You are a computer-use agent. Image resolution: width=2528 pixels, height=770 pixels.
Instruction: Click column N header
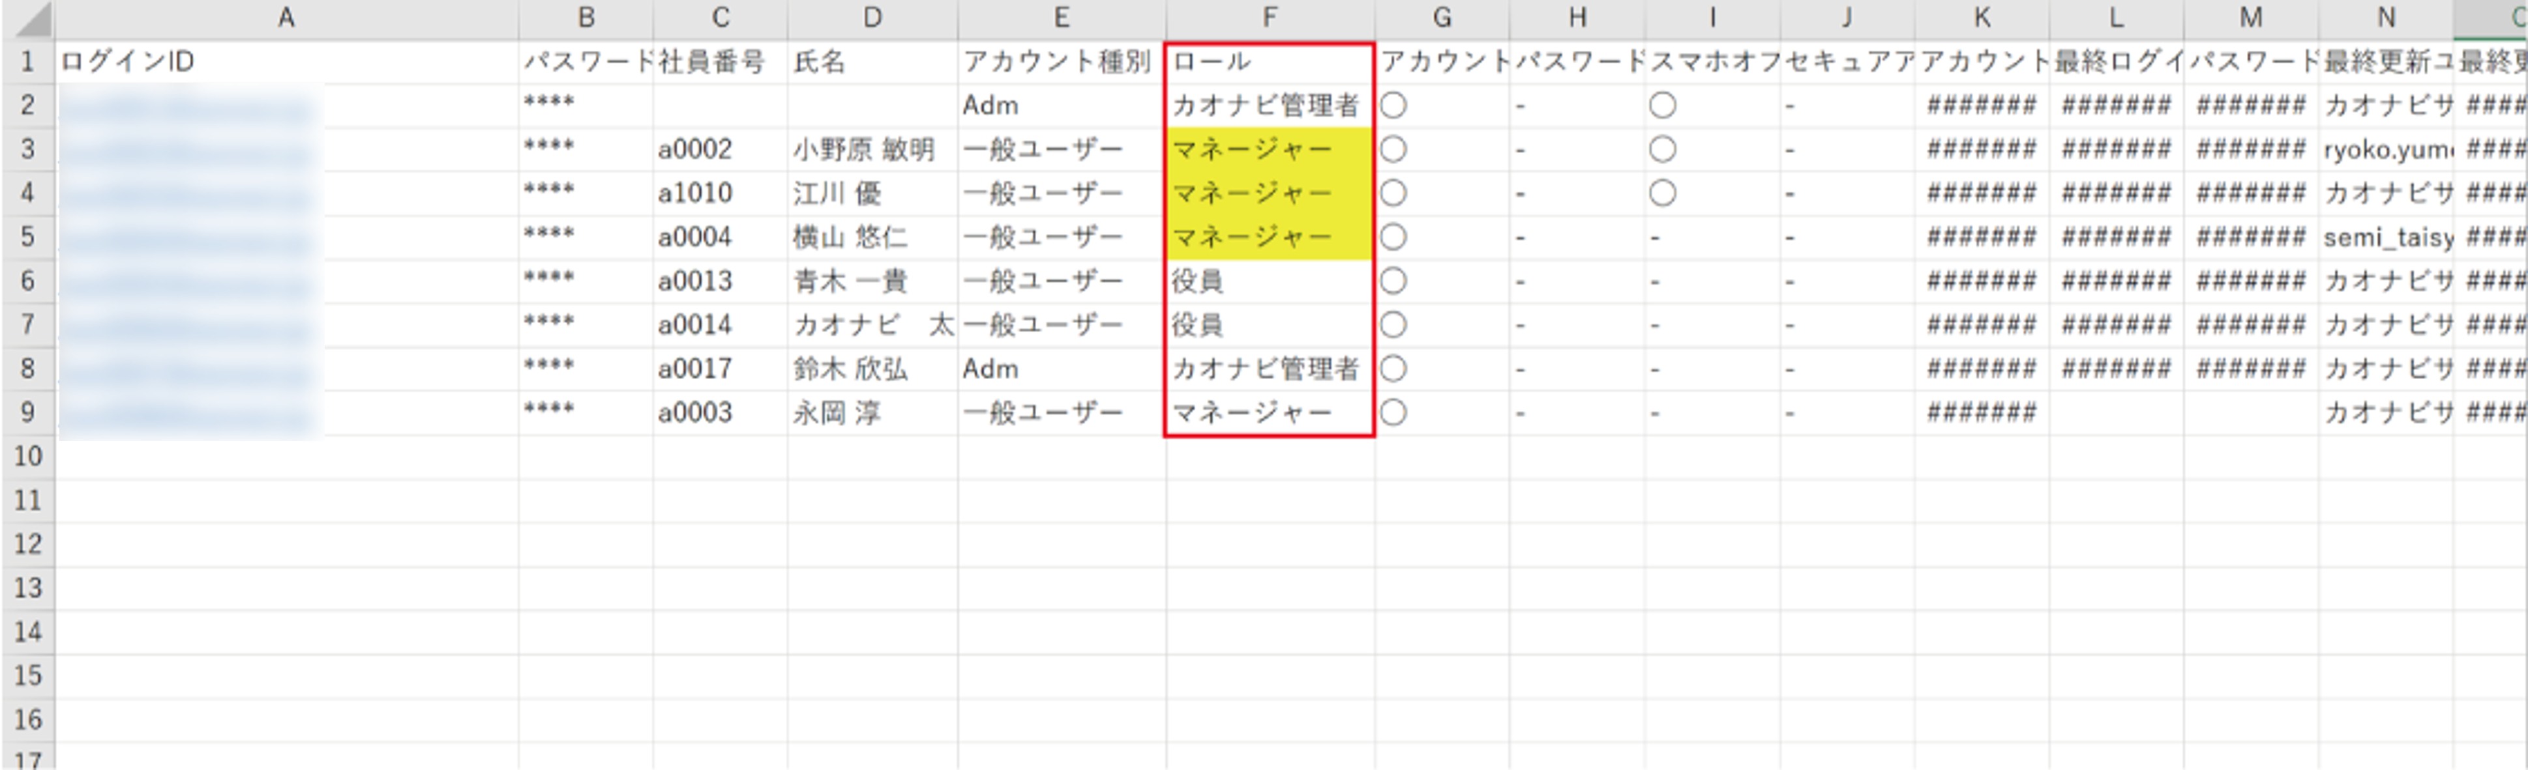(x=2385, y=17)
